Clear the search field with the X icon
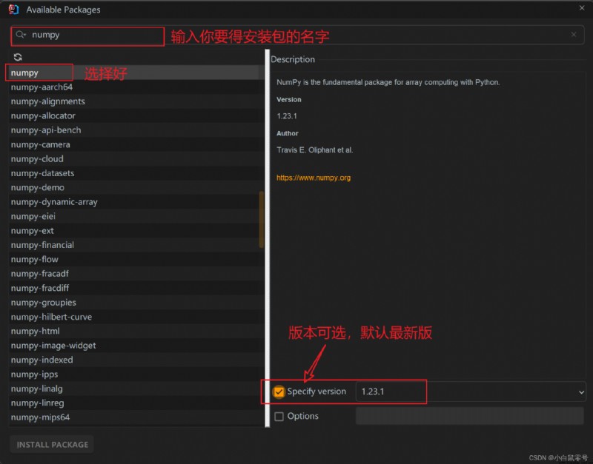The width and height of the screenshot is (593, 464). (574, 34)
